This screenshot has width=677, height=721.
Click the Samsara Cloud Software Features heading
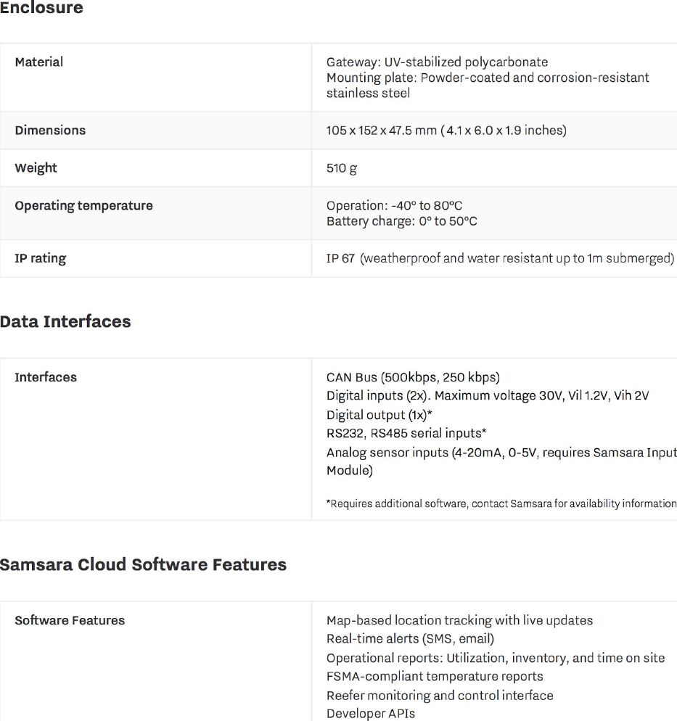pyautogui.click(x=143, y=564)
